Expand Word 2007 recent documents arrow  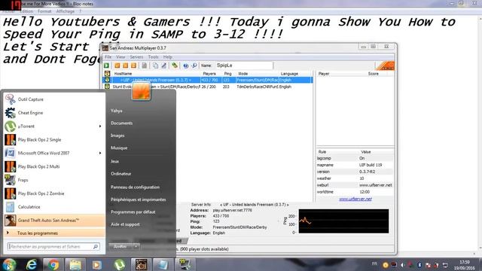point(100,153)
